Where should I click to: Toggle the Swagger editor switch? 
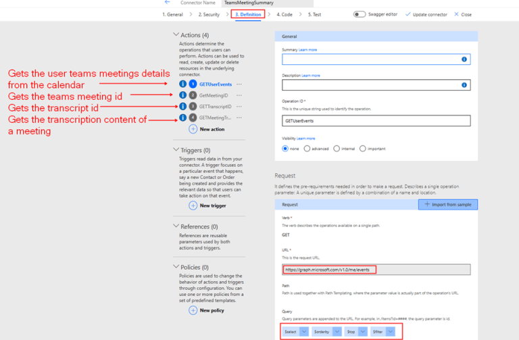point(360,14)
